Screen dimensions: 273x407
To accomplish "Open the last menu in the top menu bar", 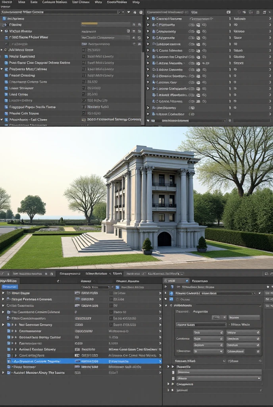I will coord(136,2).
